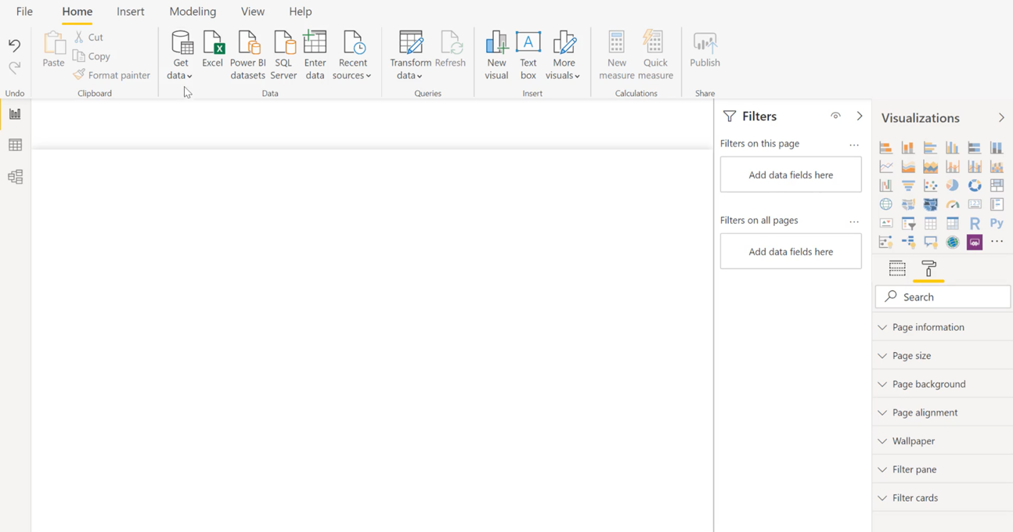
Task: Select the clustered bar chart visual
Action: [930, 147]
